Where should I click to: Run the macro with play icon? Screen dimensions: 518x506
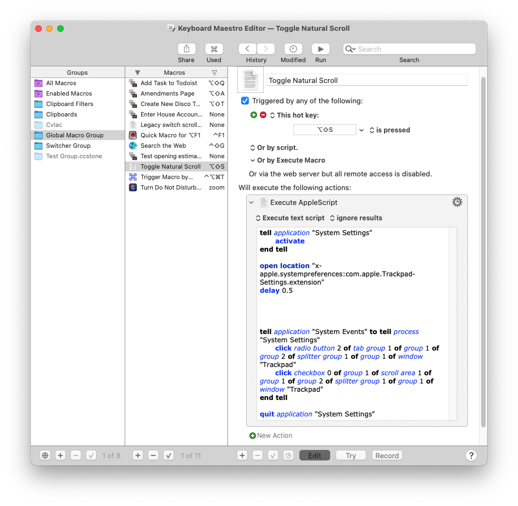coord(320,49)
